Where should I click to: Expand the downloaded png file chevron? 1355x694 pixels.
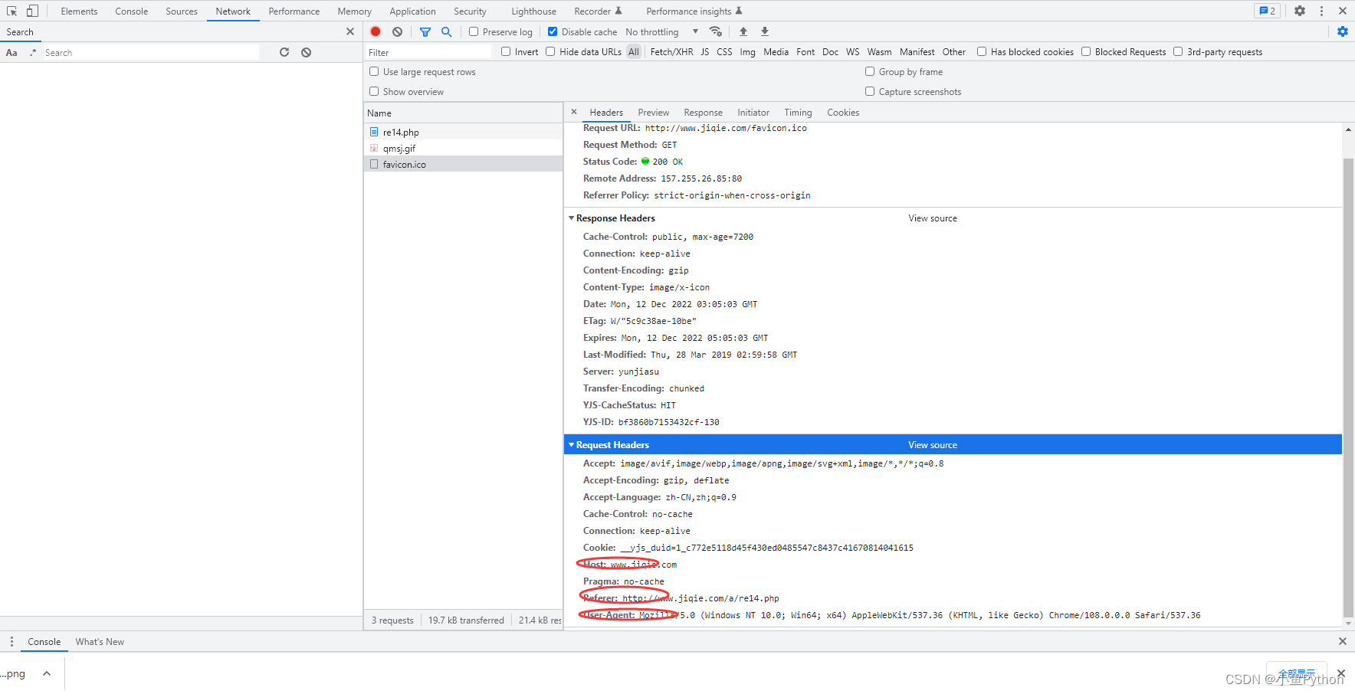pyautogui.click(x=47, y=673)
